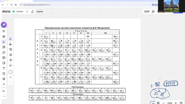Open the Untitled board name
The width and height of the screenshot is (185, 104).
click(x=20, y=12)
